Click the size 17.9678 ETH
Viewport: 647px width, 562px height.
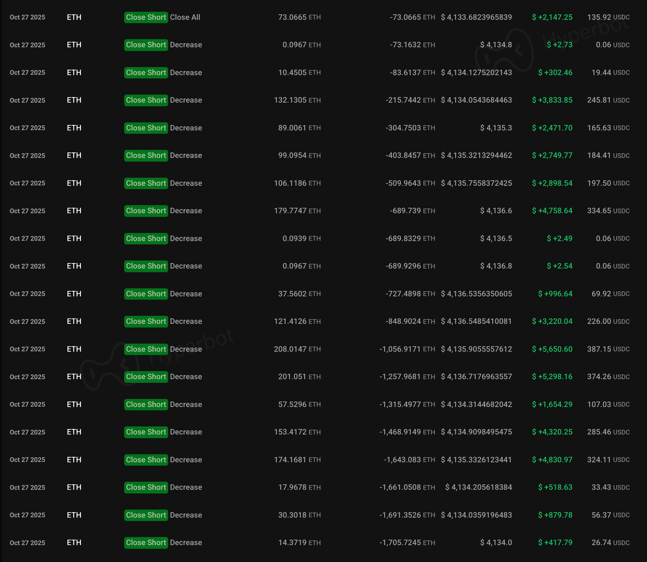coord(300,488)
